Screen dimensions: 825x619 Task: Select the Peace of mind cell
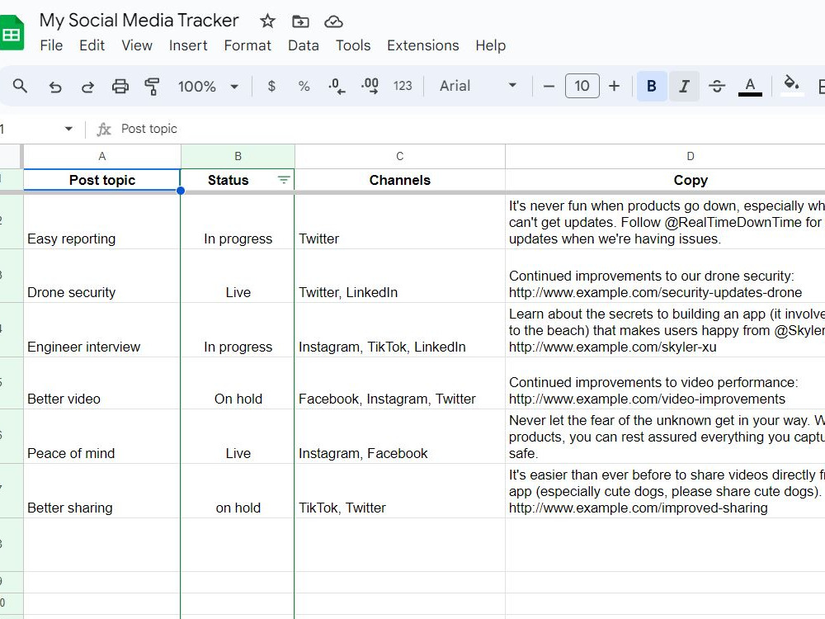102,437
